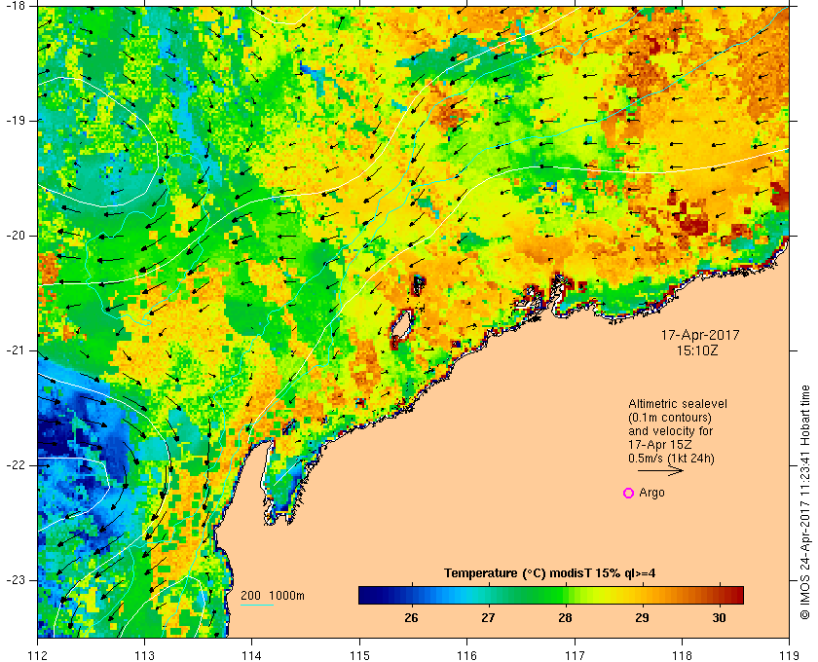Click colorbar tick label '30'
This screenshot has height=662, width=818.
(x=719, y=617)
